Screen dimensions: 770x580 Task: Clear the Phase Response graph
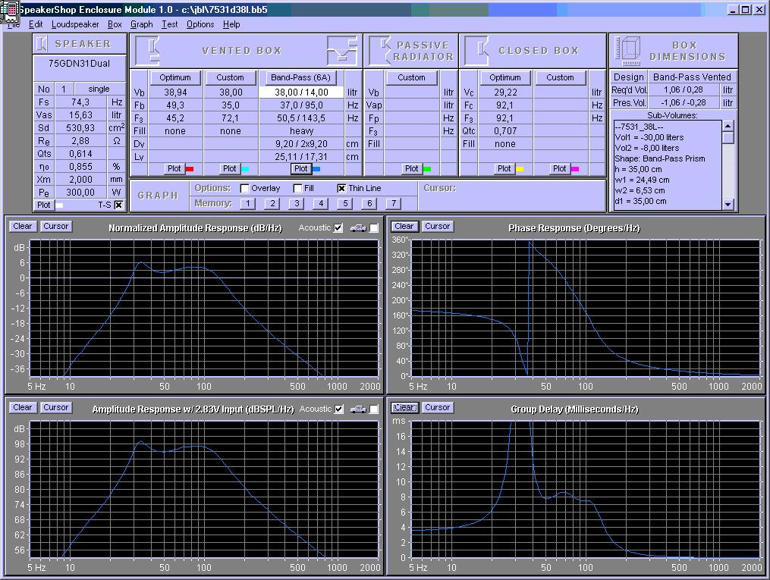404,226
